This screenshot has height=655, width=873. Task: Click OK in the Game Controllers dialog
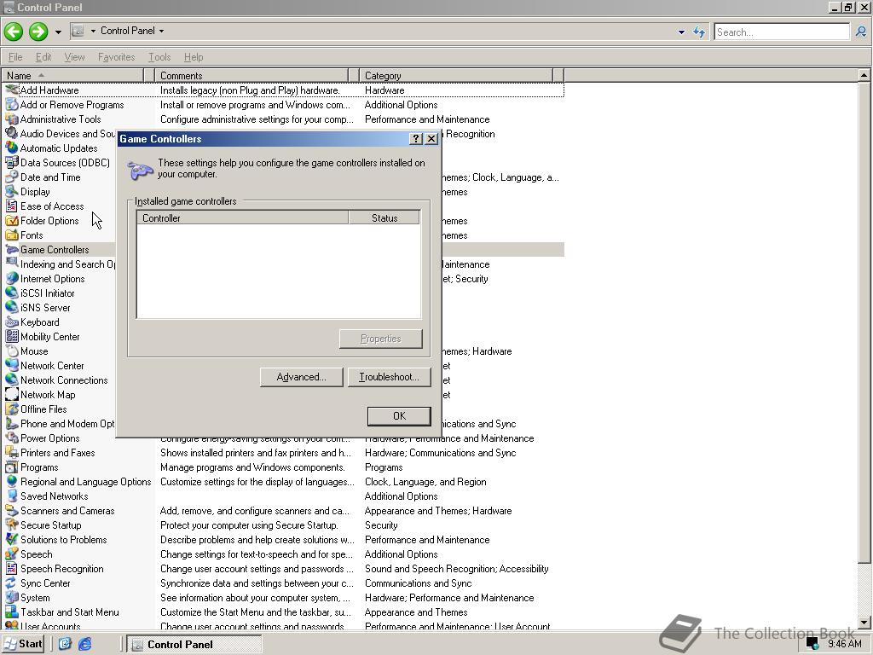click(399, 416)
